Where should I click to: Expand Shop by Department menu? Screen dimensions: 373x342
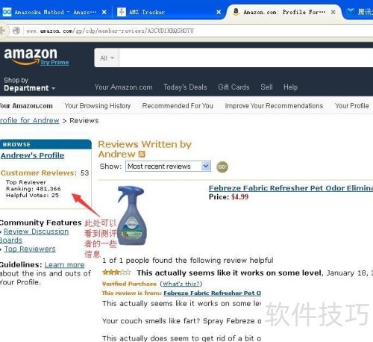point(29,84)
